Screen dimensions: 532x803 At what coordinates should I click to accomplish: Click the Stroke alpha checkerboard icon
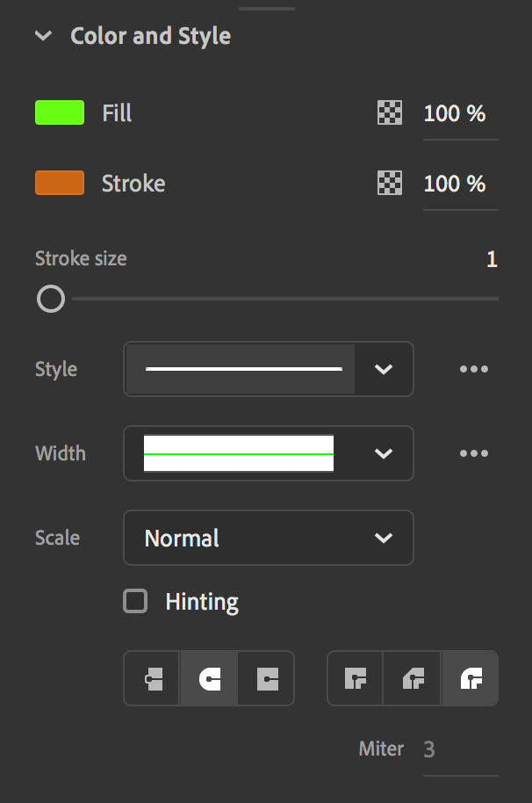(x=390, y=183)
